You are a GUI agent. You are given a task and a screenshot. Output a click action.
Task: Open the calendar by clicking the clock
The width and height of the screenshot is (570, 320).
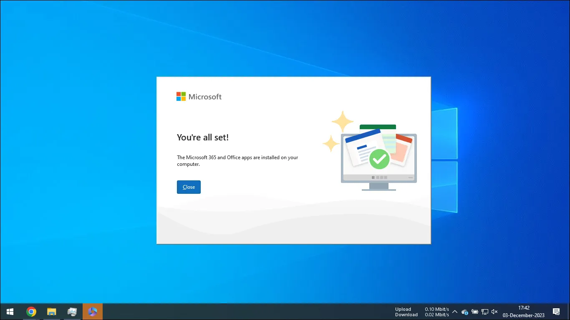pos(524,311)
